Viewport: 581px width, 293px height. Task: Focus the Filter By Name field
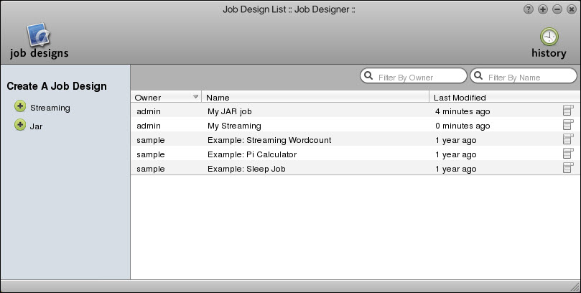click(529, 76)
